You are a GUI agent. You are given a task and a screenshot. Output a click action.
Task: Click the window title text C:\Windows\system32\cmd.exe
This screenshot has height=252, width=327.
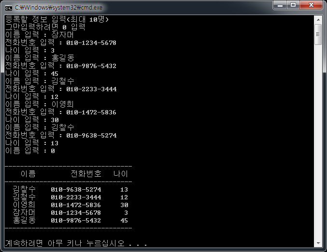coord(58,8)
